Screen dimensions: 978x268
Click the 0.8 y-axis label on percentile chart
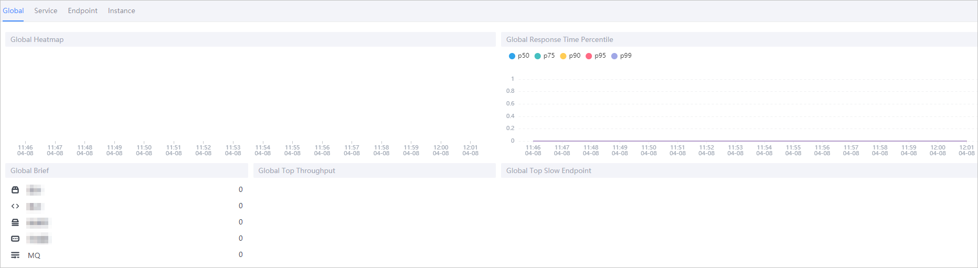click(510, 91)
